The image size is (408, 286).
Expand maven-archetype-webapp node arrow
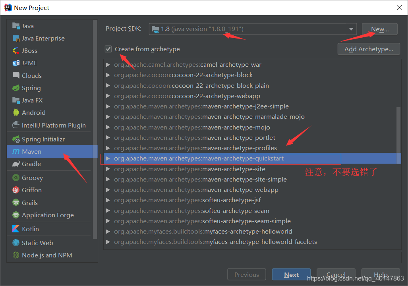[x=108, y=190]
